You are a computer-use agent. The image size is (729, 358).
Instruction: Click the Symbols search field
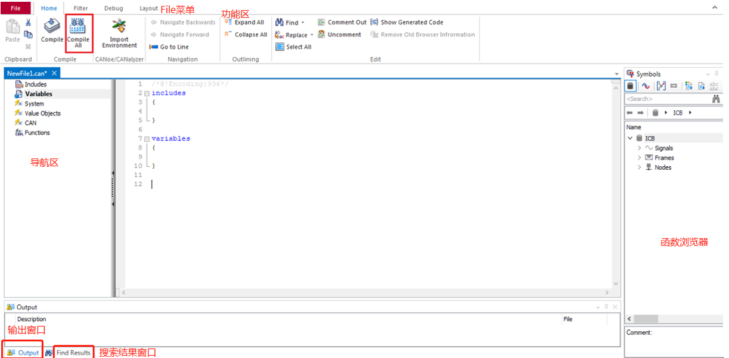666,99
